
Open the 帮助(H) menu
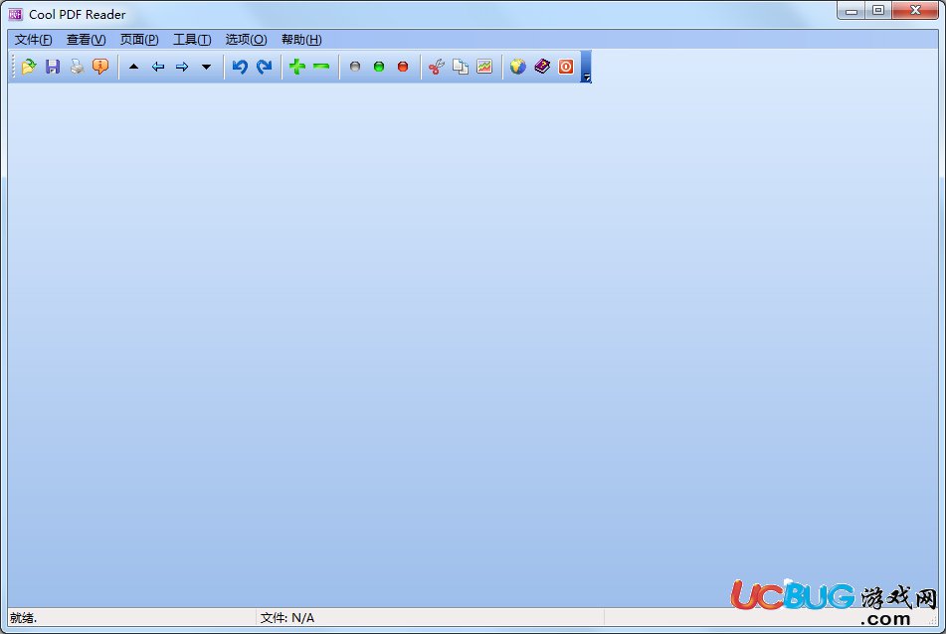[301, 40]
